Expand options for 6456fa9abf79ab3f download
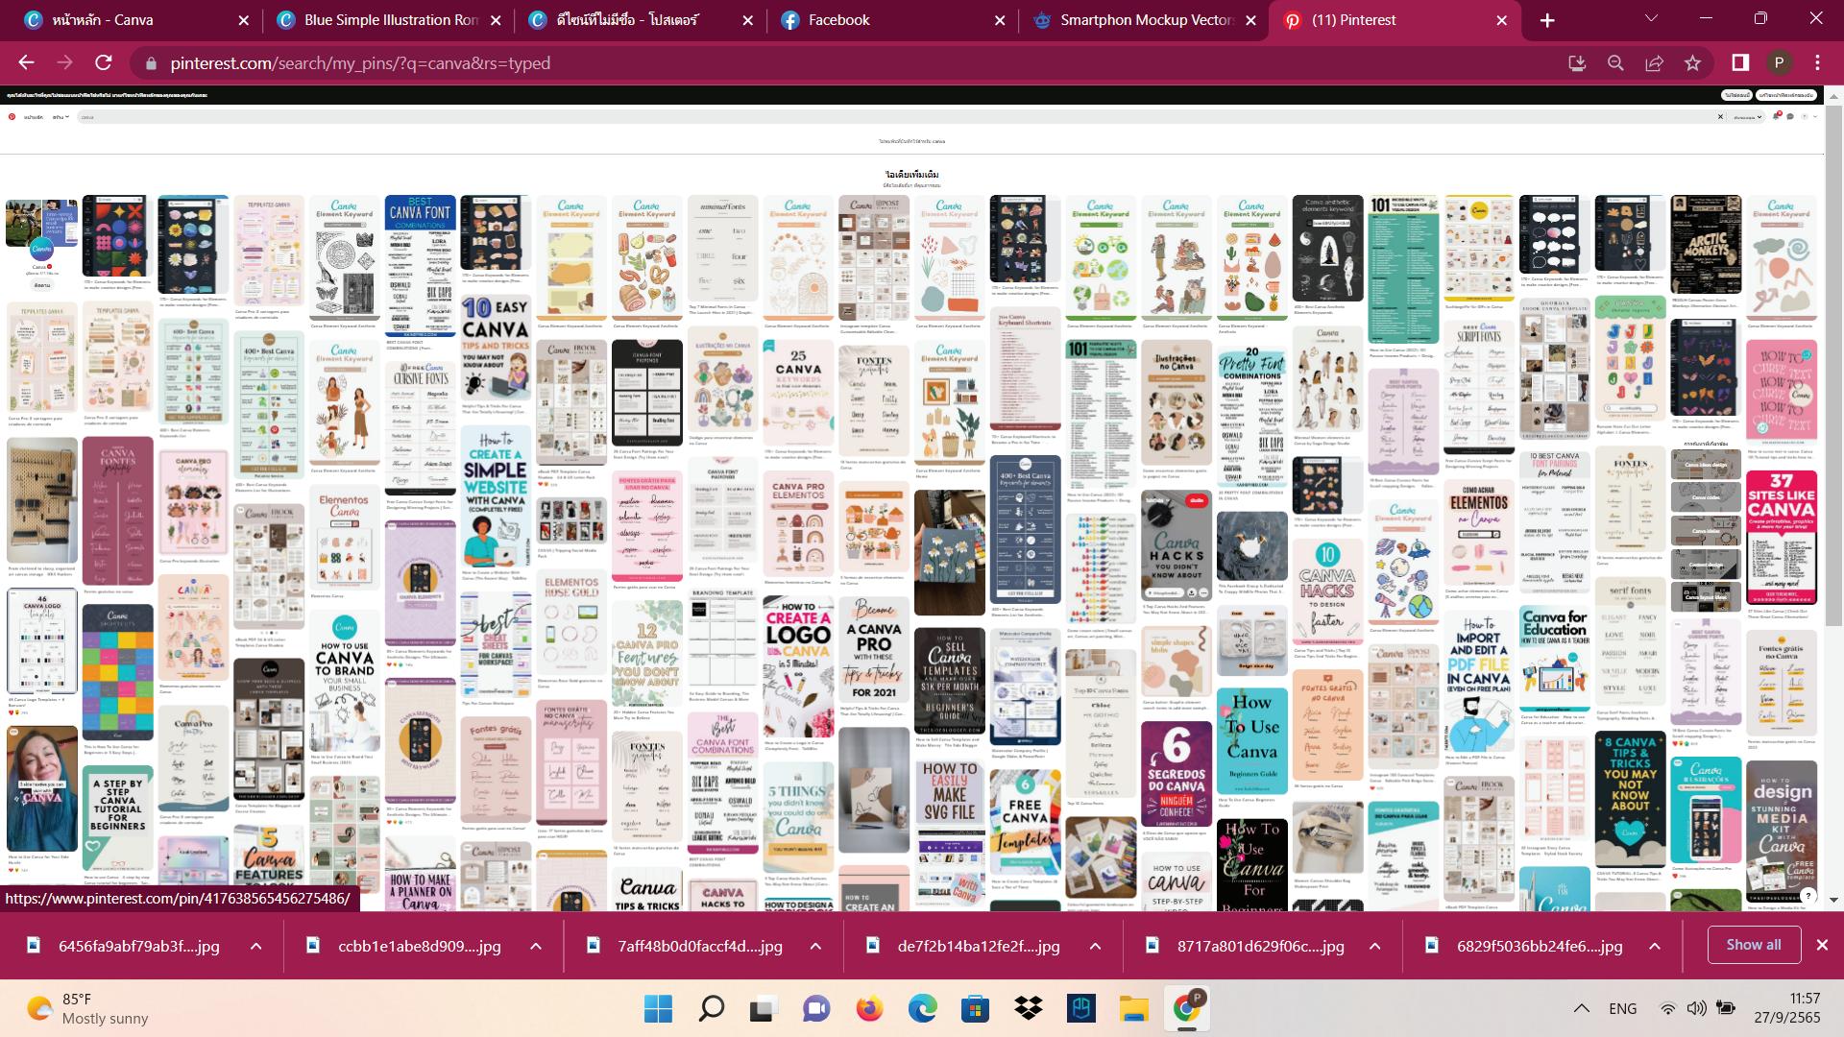 pos(256,946)
